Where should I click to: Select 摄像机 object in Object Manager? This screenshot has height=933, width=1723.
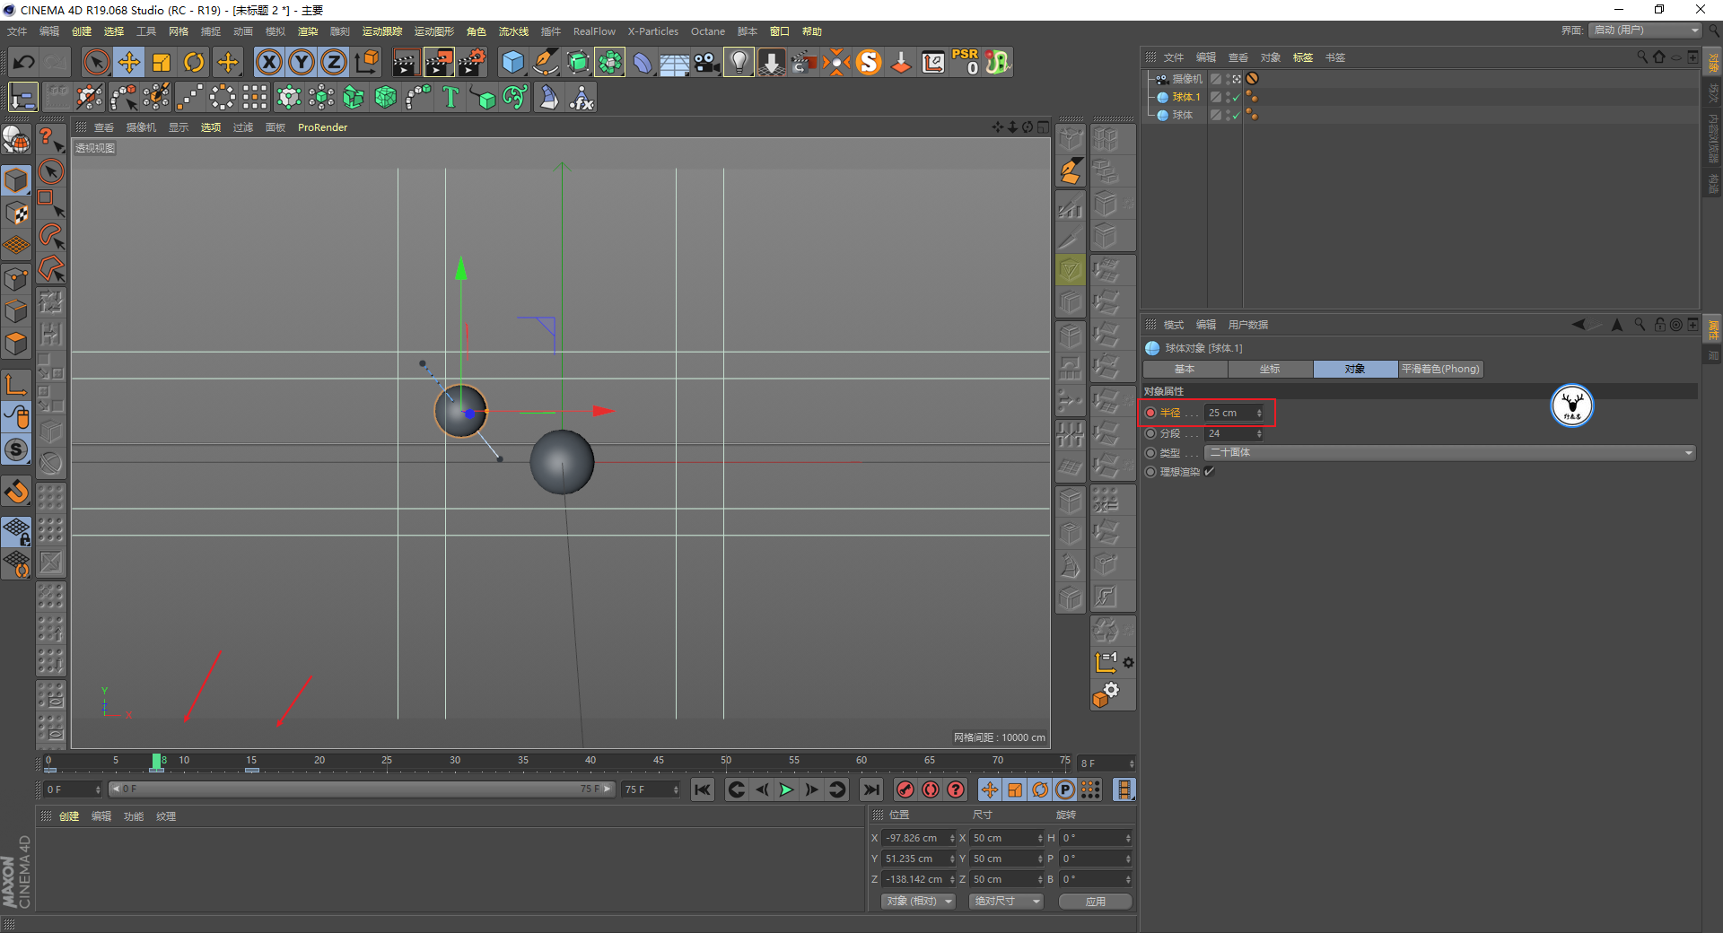coord(1186,79)
